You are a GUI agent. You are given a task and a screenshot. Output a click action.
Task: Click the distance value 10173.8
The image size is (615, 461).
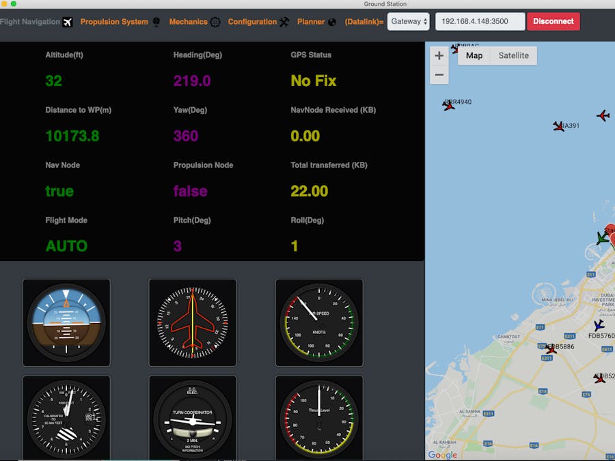click(72, 136)
